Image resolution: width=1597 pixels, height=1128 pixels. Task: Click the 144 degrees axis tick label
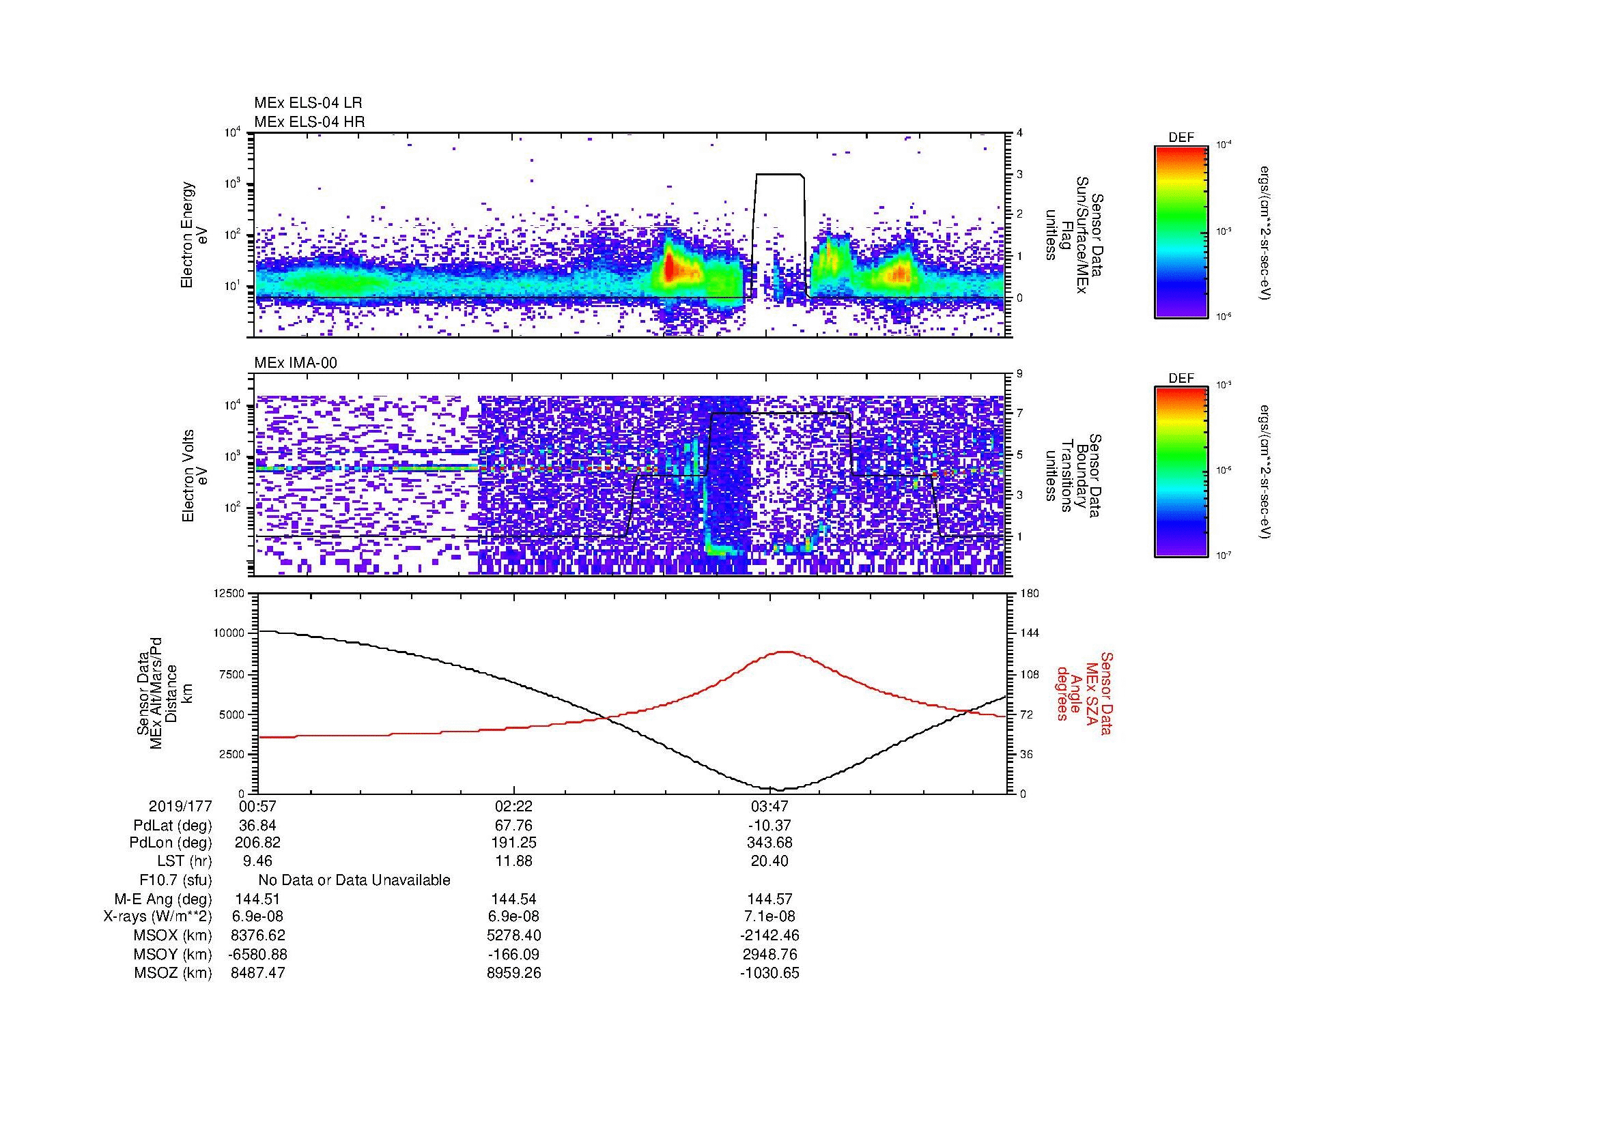1030,633
